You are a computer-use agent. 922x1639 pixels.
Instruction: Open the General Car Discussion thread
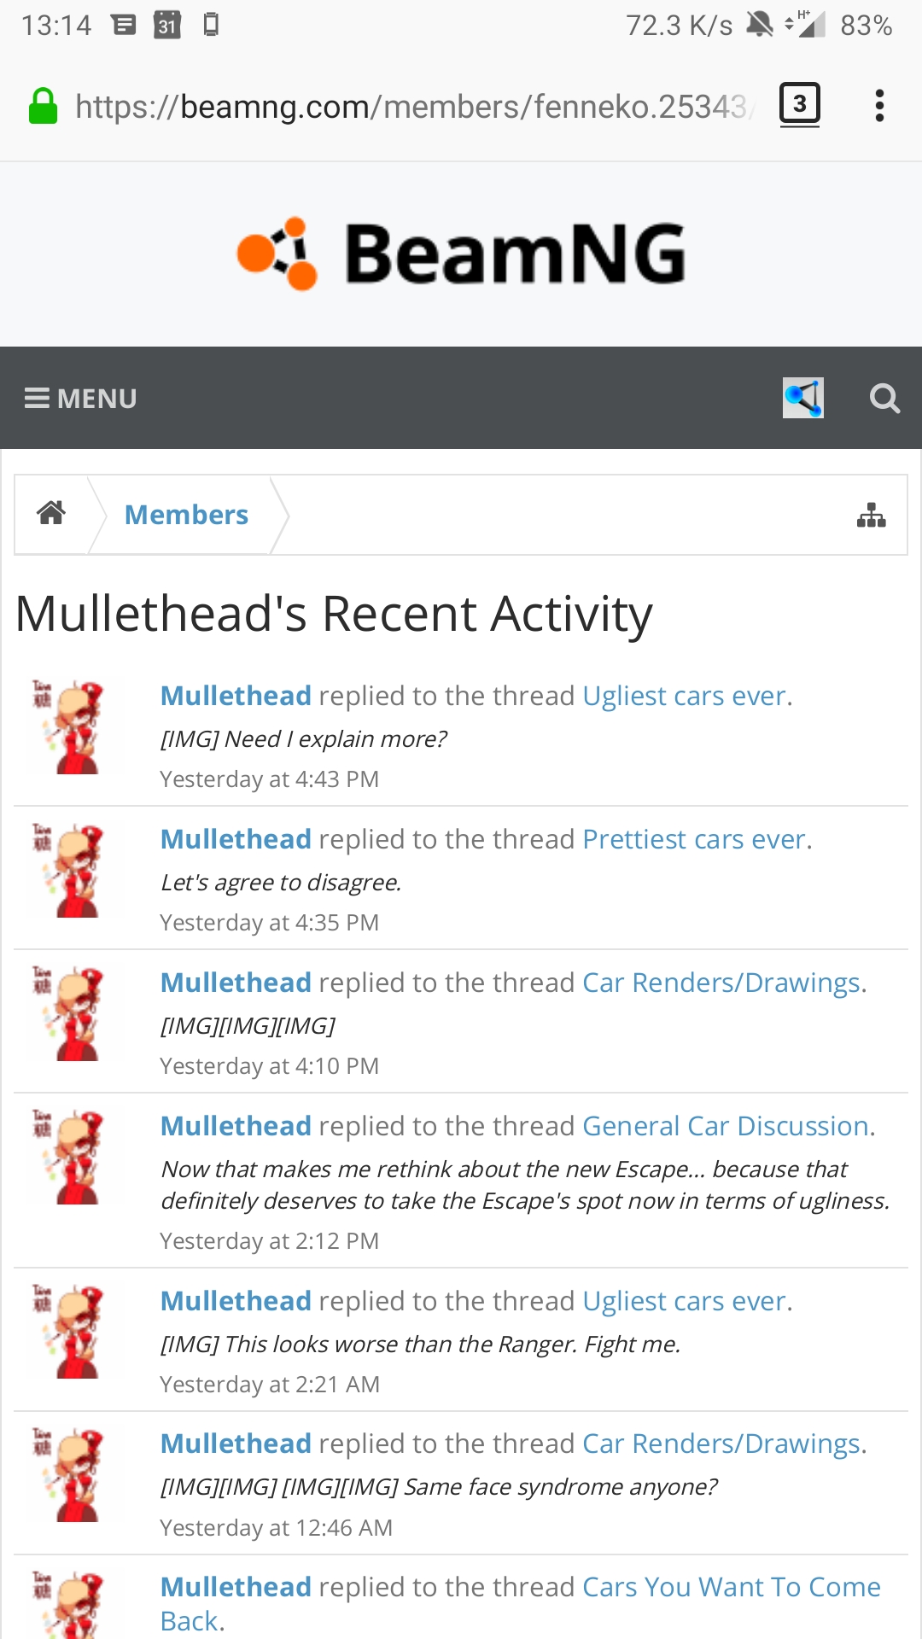tap(725, 1126)
